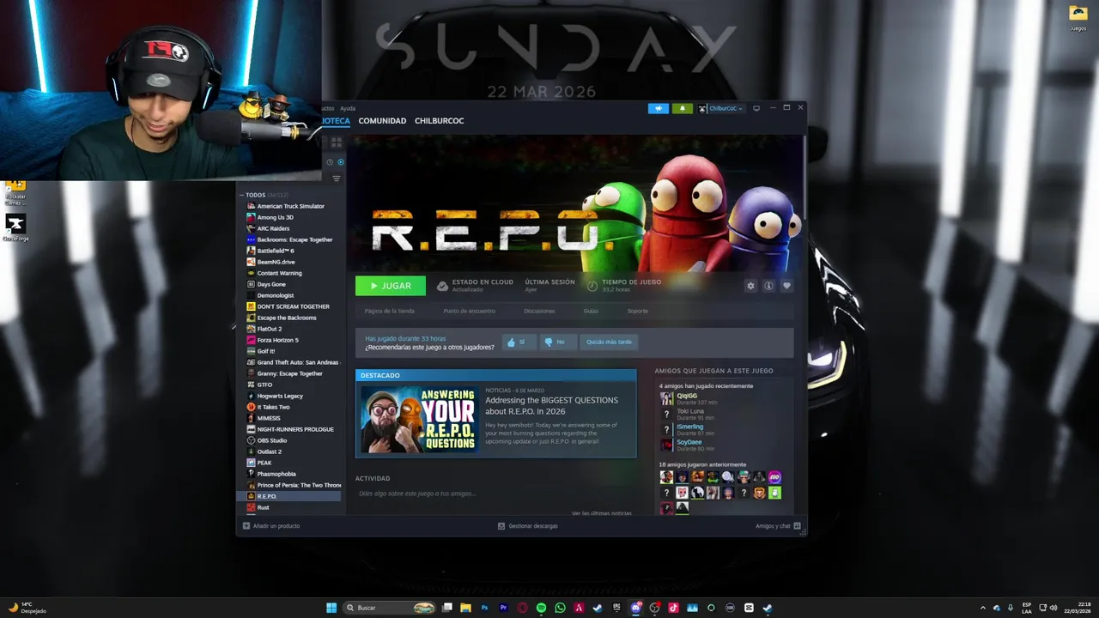Click the thumbs-down No button
This screenshot has height=618, width=1099.
click(556, 342)
